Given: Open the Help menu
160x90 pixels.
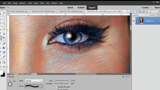Looking at the screenshot, I should [x=61, y=3].
